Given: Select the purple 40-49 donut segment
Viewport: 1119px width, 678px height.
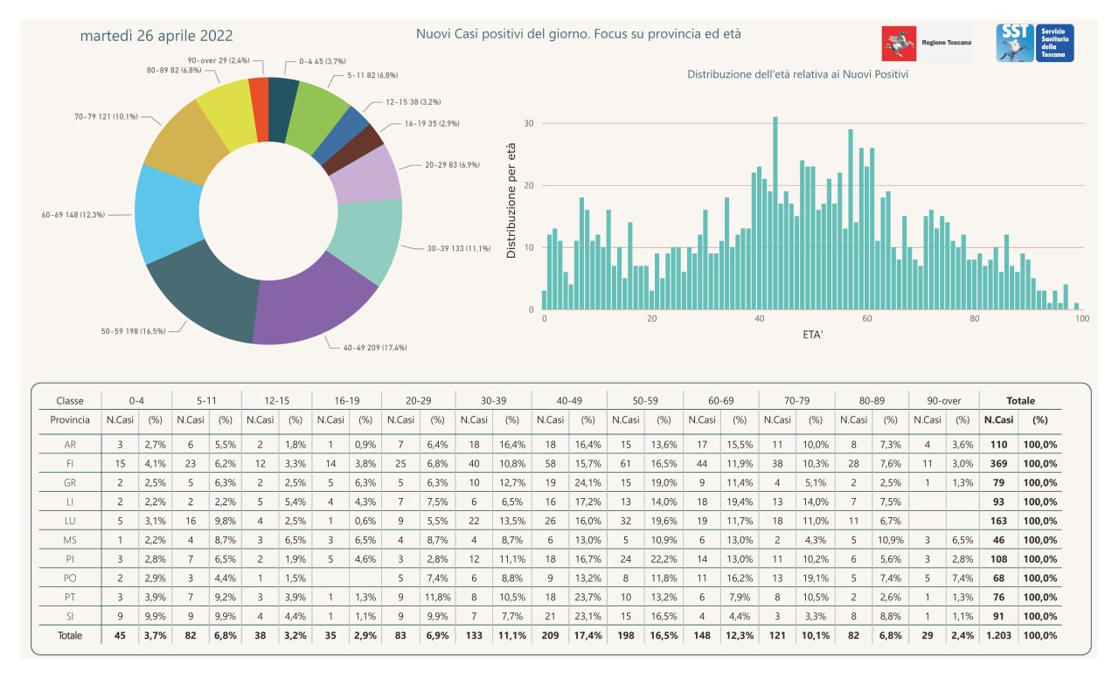Looking at the screenshot, I should [313, 308].
